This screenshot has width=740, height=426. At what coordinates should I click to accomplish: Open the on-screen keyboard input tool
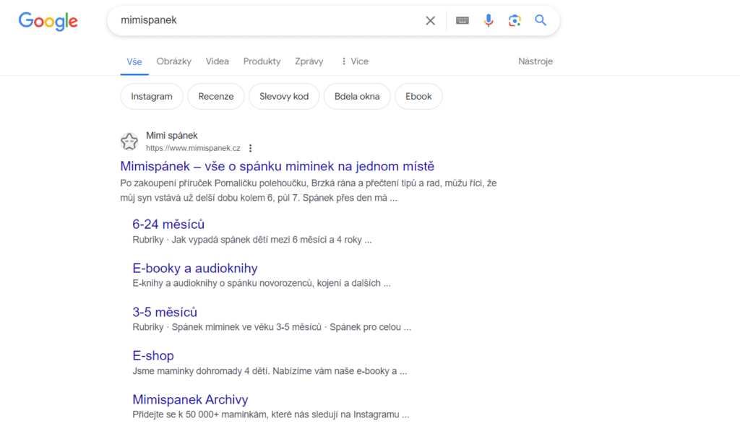(x=462, y=21)
